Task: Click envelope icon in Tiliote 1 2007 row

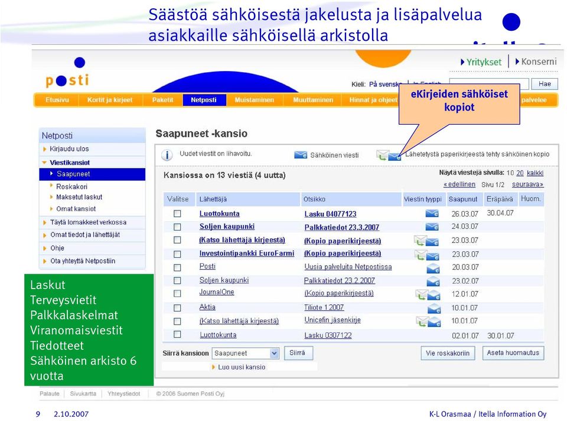Action: (x=434, y=309)
